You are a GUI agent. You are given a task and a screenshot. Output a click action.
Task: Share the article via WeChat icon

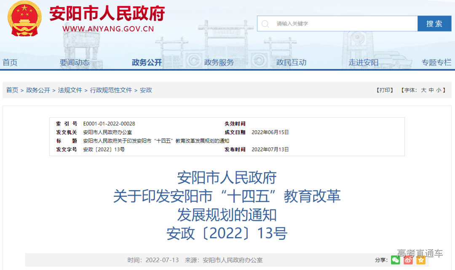click(395, 260)
